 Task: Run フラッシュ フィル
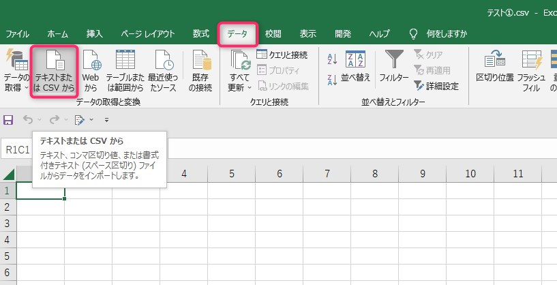(x=531, y=71)
